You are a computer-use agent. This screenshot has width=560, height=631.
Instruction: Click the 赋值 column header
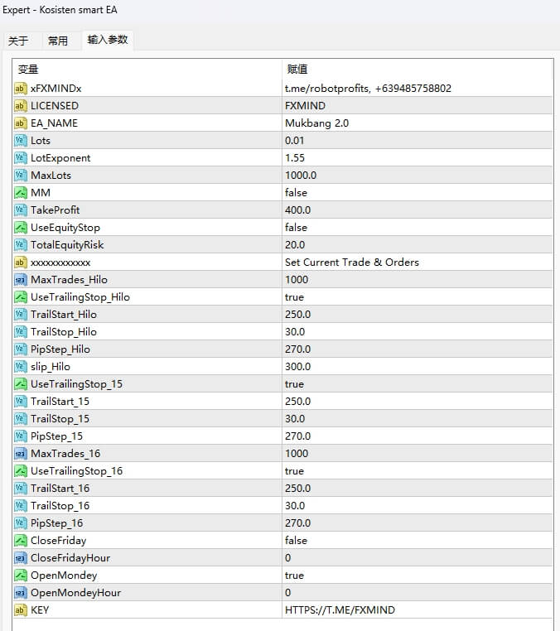click(297, 70)
